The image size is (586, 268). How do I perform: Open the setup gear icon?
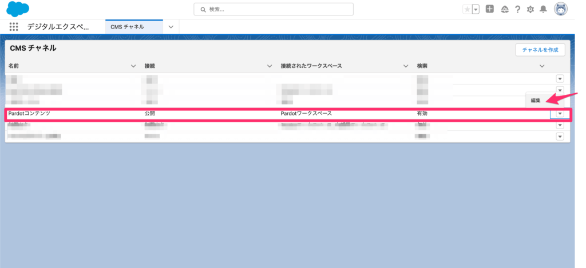point(530,9)
